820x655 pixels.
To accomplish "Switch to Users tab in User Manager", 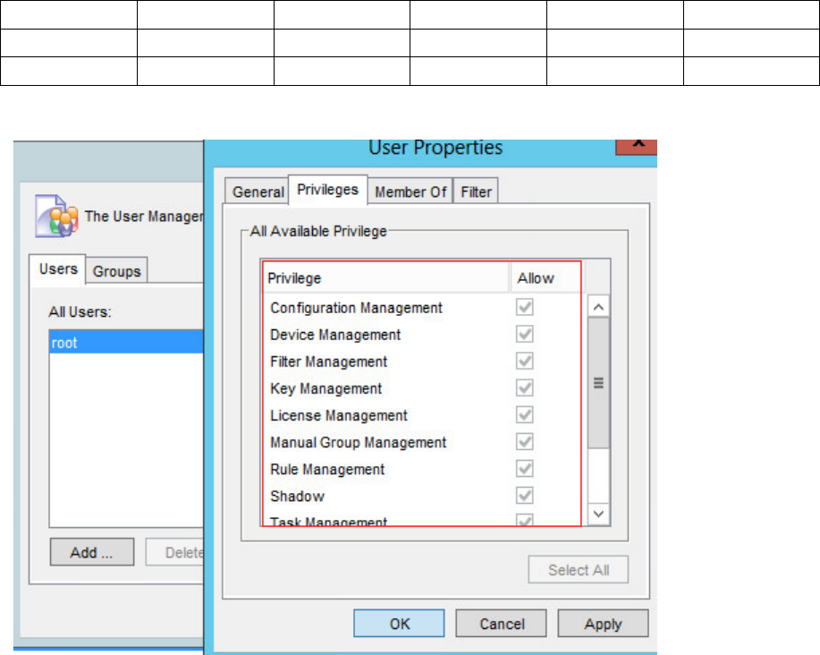I will point(58,269).
